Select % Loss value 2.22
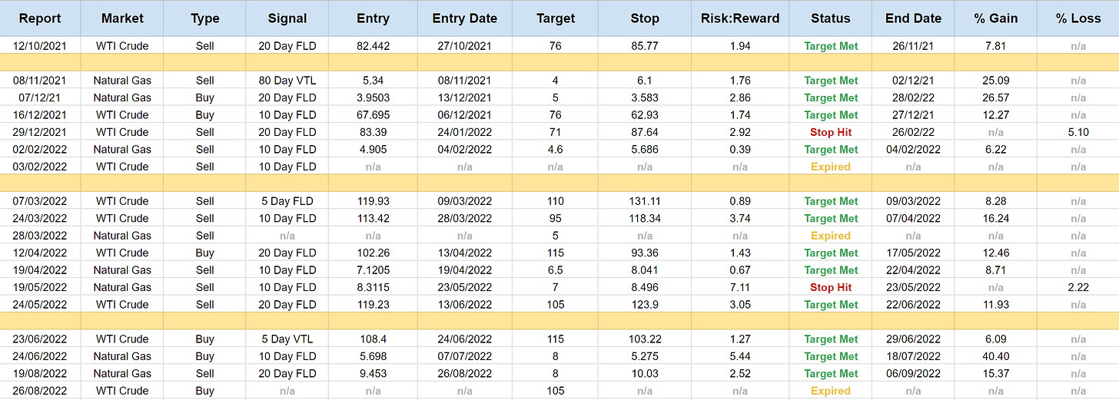1119x400 pixels. click(1077, 287)
